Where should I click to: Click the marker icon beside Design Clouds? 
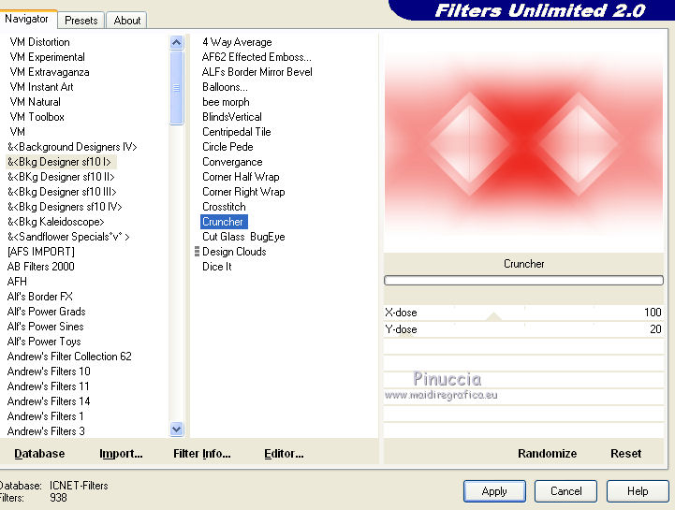tap(197, 252)
